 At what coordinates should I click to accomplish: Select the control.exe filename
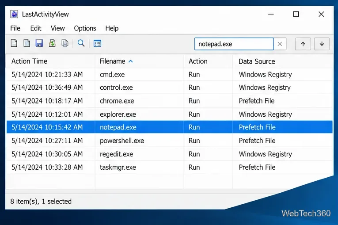(x=116, y=88)
